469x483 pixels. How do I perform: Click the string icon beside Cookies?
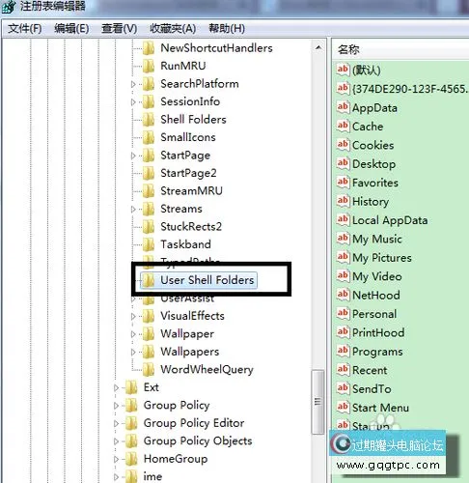[x=343, y=145]
